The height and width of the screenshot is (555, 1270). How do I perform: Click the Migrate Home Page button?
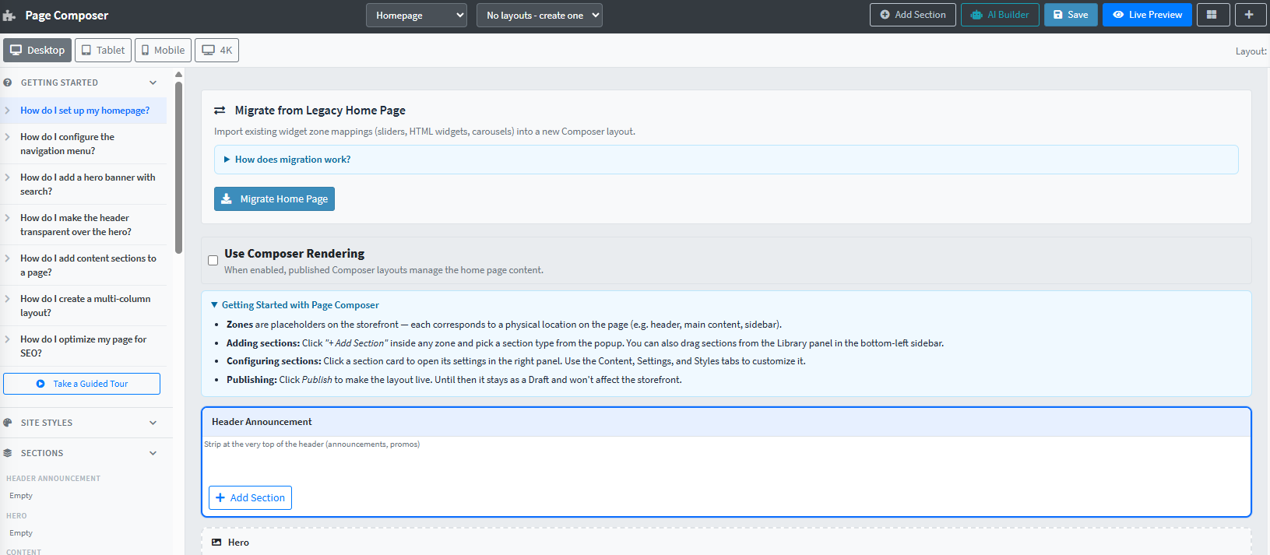coord(274,199)
